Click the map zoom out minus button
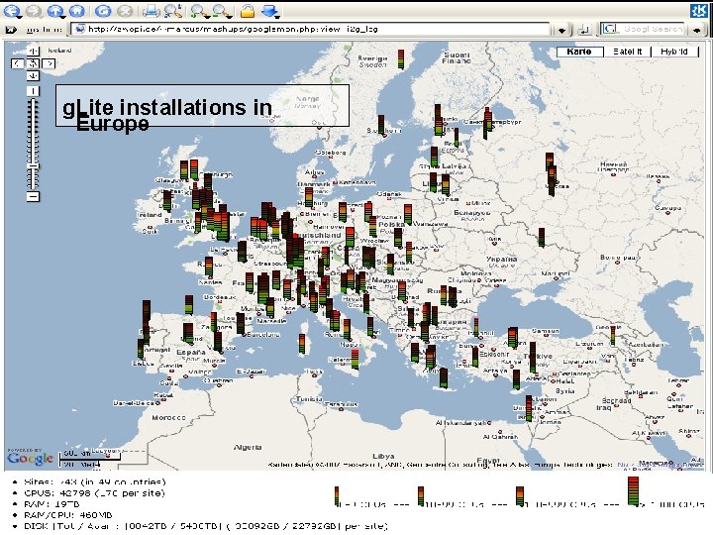The height and width of the screenshot is (535, 713). coord(33,196)
